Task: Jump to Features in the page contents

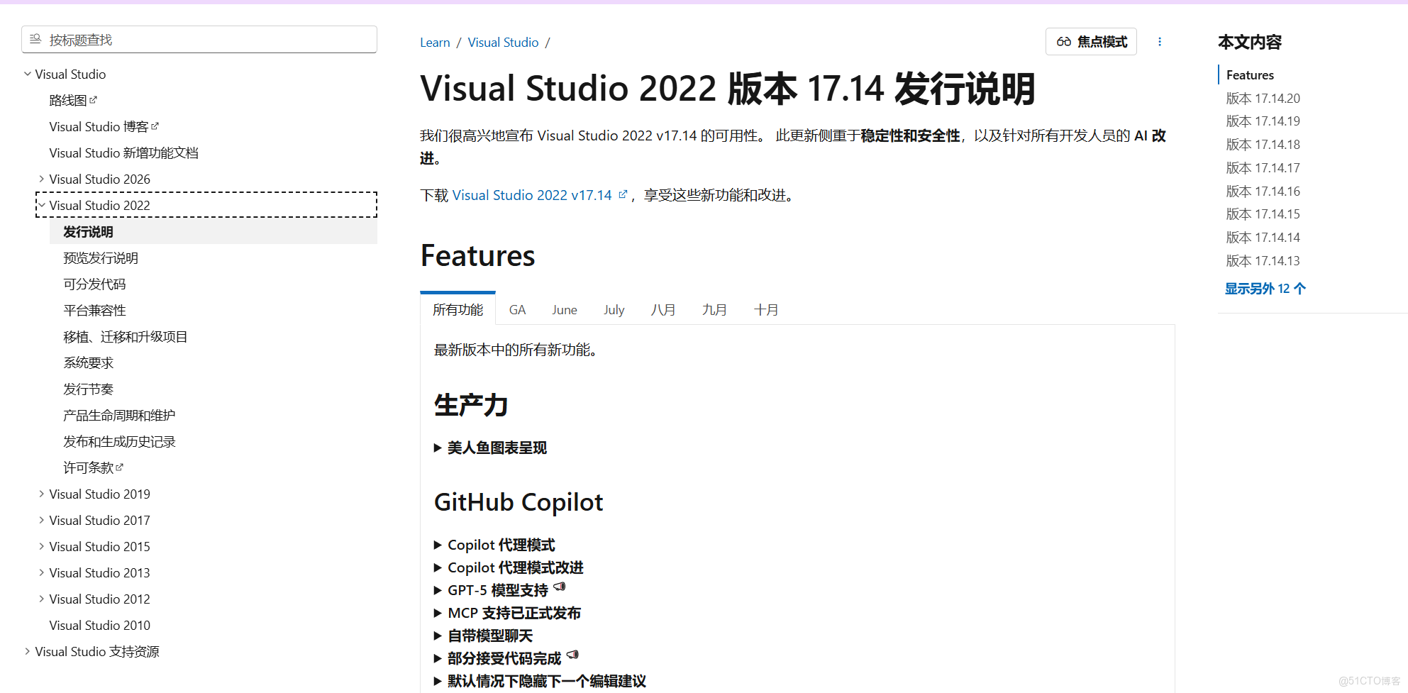Action: click(x=1250, y=74)
